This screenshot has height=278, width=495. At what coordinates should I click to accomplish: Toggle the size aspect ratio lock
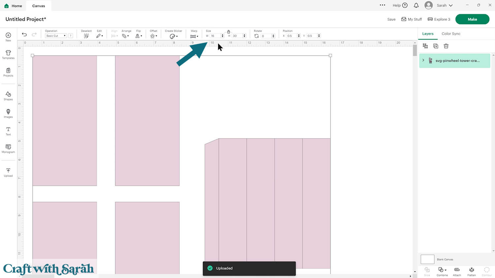228,32
